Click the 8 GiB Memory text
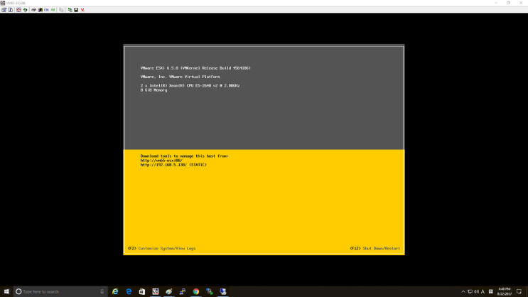Image resolution: width=528 pixels, height=297 pixels. click(153, 90)
